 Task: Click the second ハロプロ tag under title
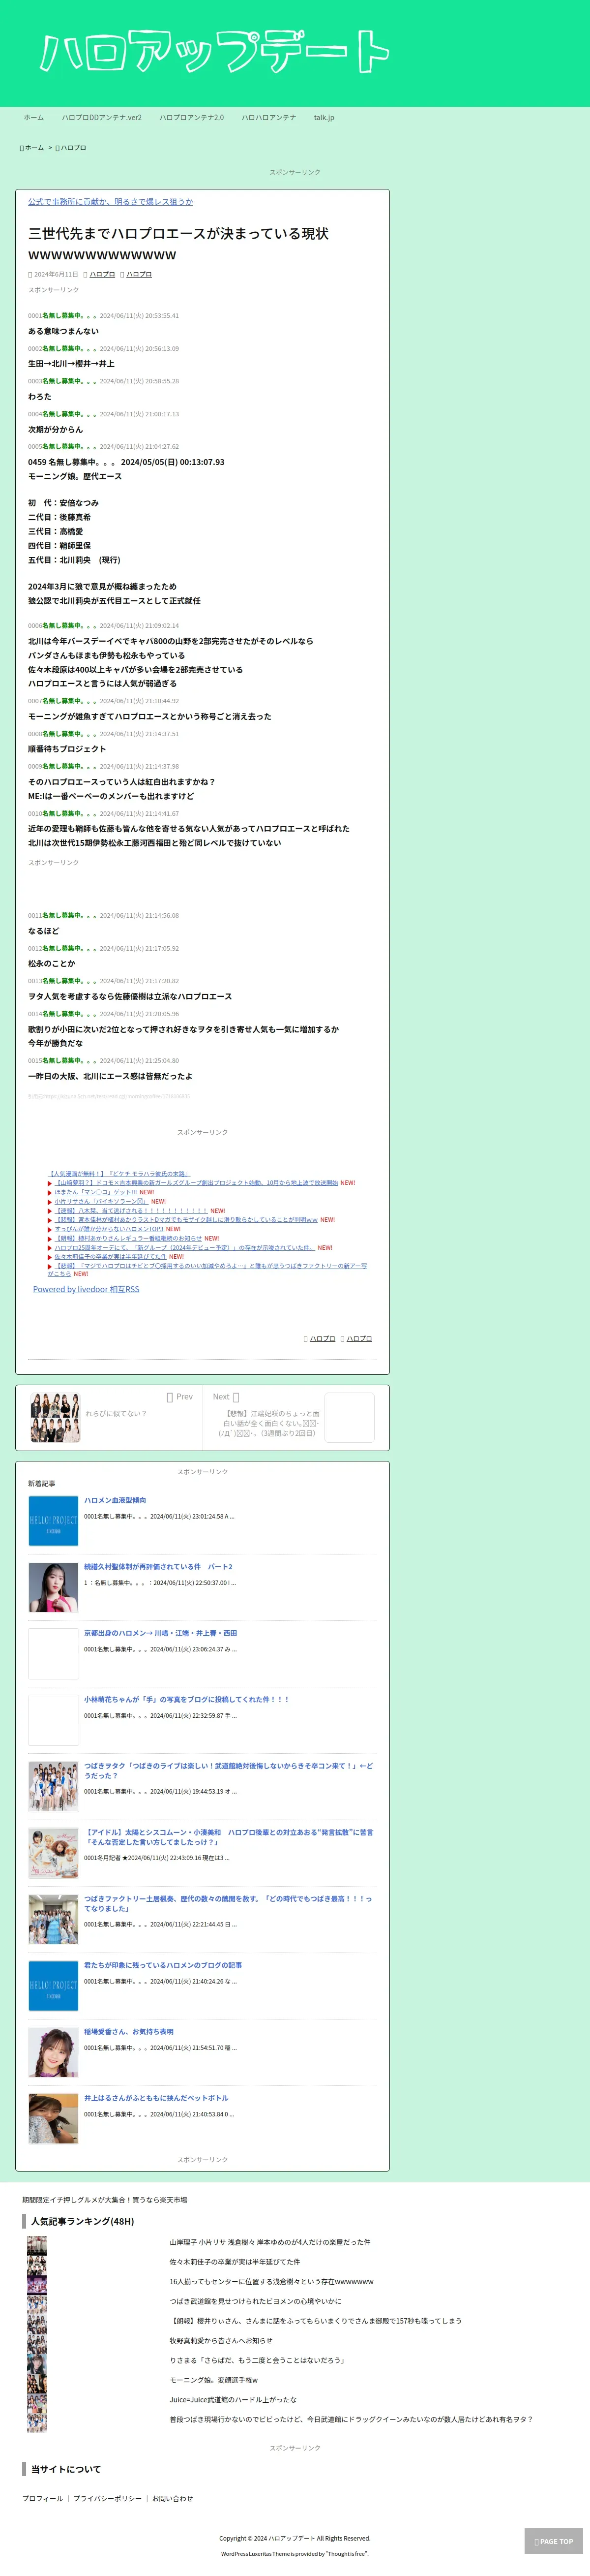coord(139,274)
